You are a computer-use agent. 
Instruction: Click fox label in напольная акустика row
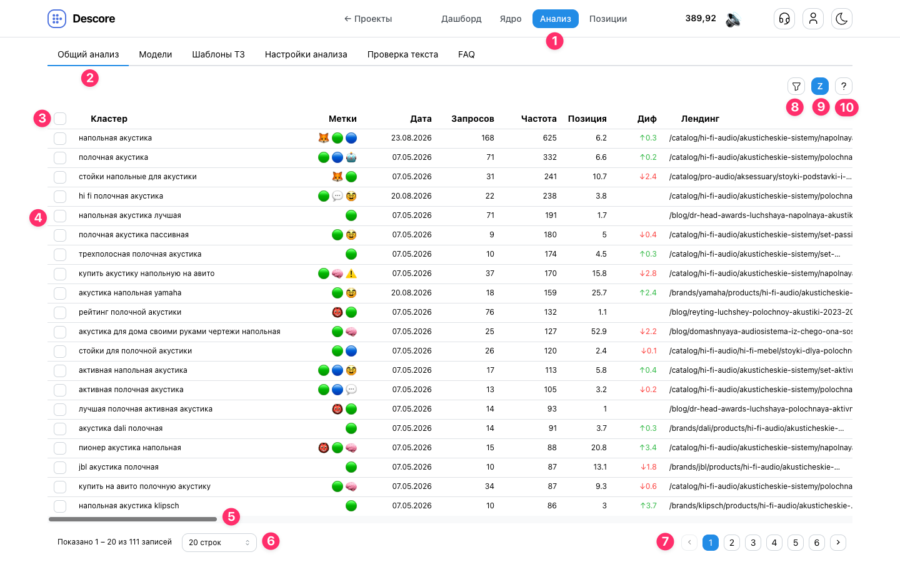point(324,138)
